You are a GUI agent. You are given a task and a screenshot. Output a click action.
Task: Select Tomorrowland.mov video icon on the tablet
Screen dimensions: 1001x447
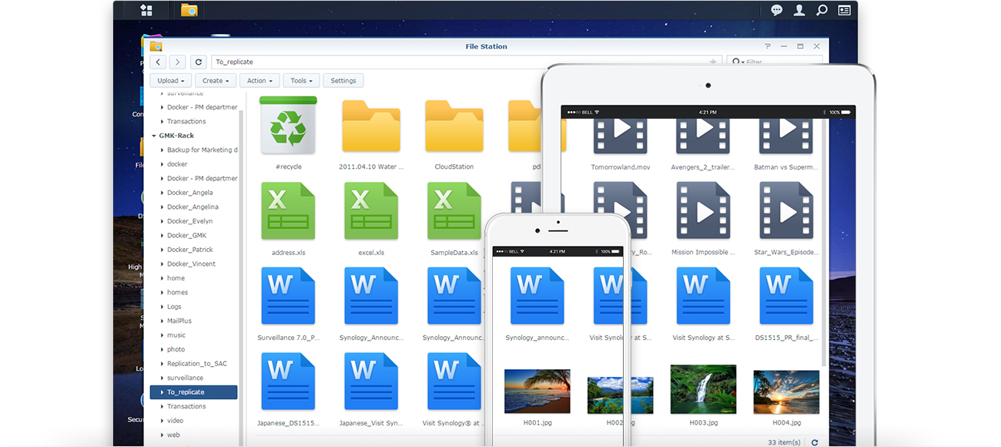[x=621, y=135]
